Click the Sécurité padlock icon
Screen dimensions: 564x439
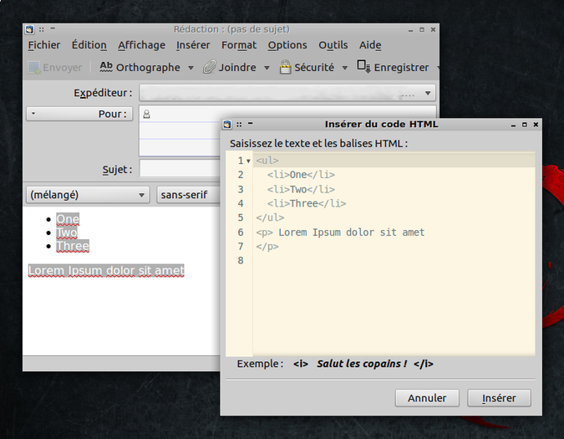[285, 67]
